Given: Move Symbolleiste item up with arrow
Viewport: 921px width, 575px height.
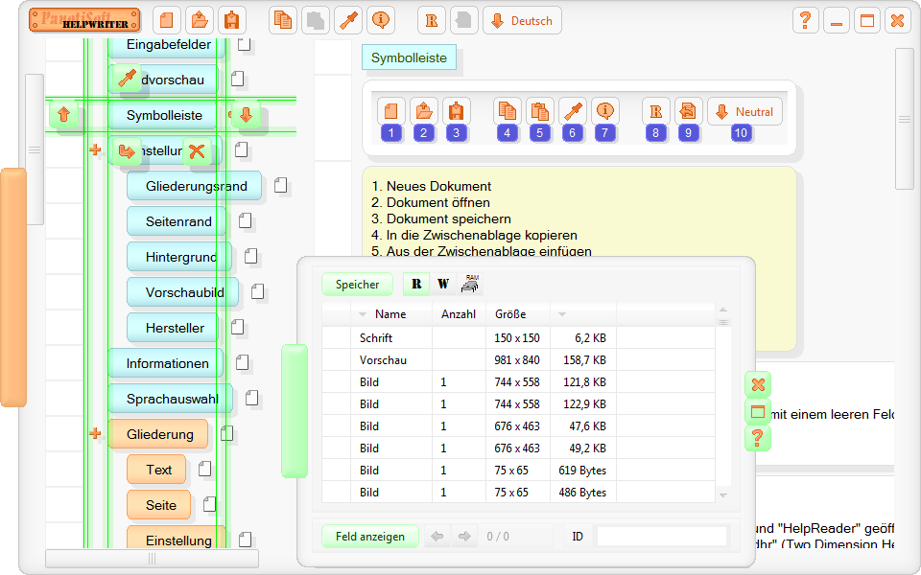Looking at the screenshot, I should pos(64,116).
